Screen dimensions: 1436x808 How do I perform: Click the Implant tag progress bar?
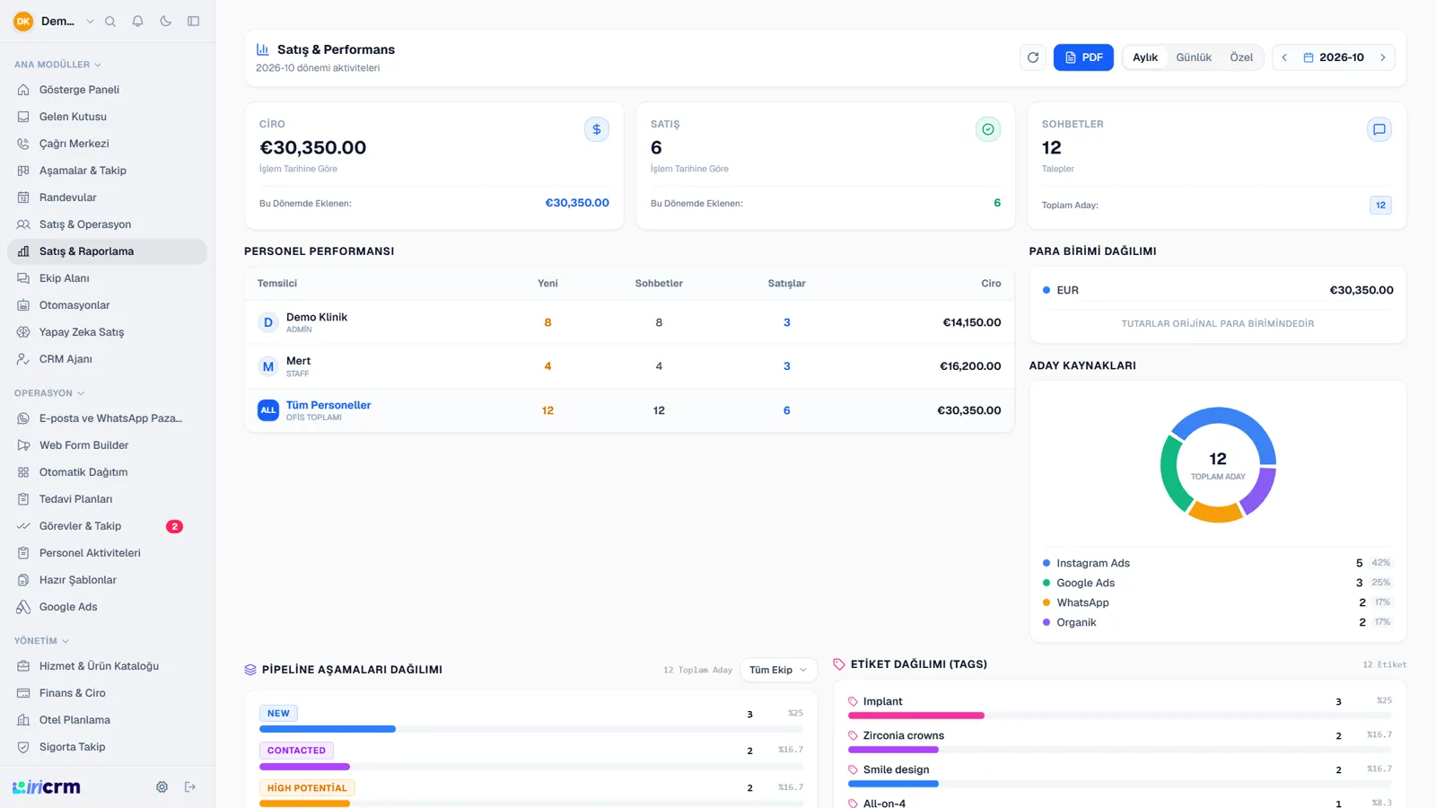(x=1120, y=716)
